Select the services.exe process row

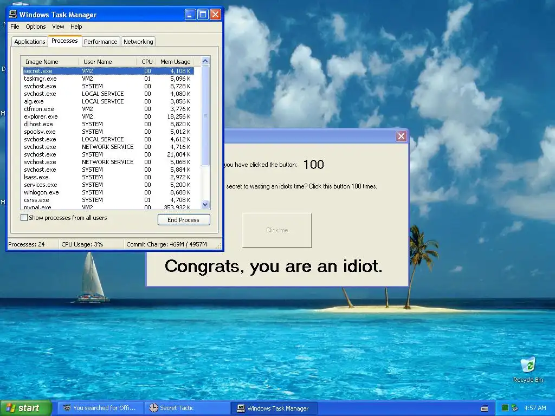(x=108, y=185)
